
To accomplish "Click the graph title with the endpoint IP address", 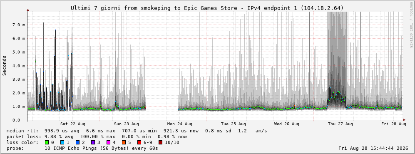I will click(207, 8).
